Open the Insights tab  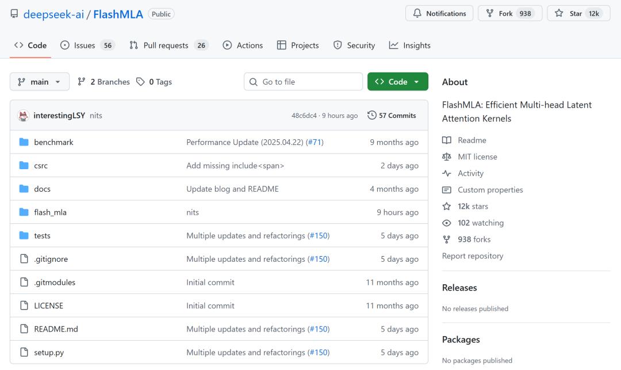(409, 45)
